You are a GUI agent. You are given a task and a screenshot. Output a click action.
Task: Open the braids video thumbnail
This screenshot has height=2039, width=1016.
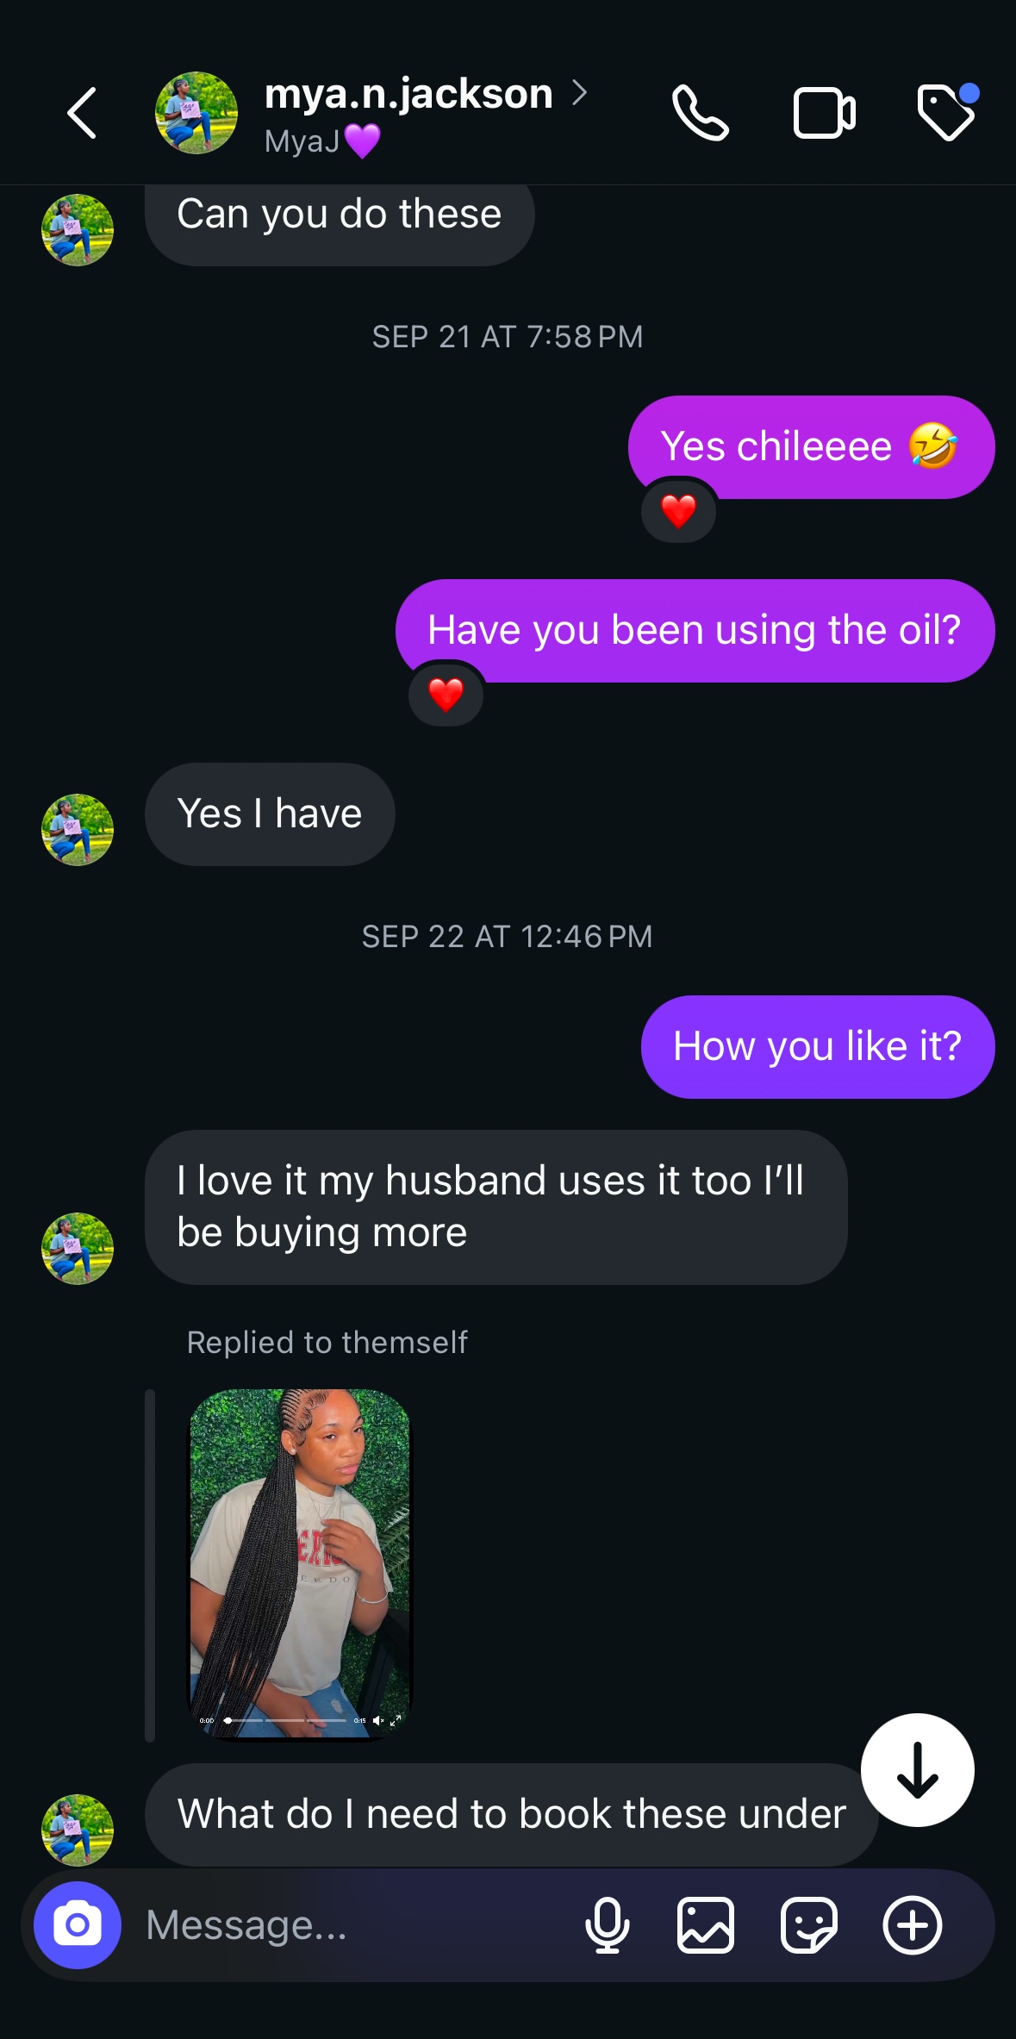coord(300,1564)
